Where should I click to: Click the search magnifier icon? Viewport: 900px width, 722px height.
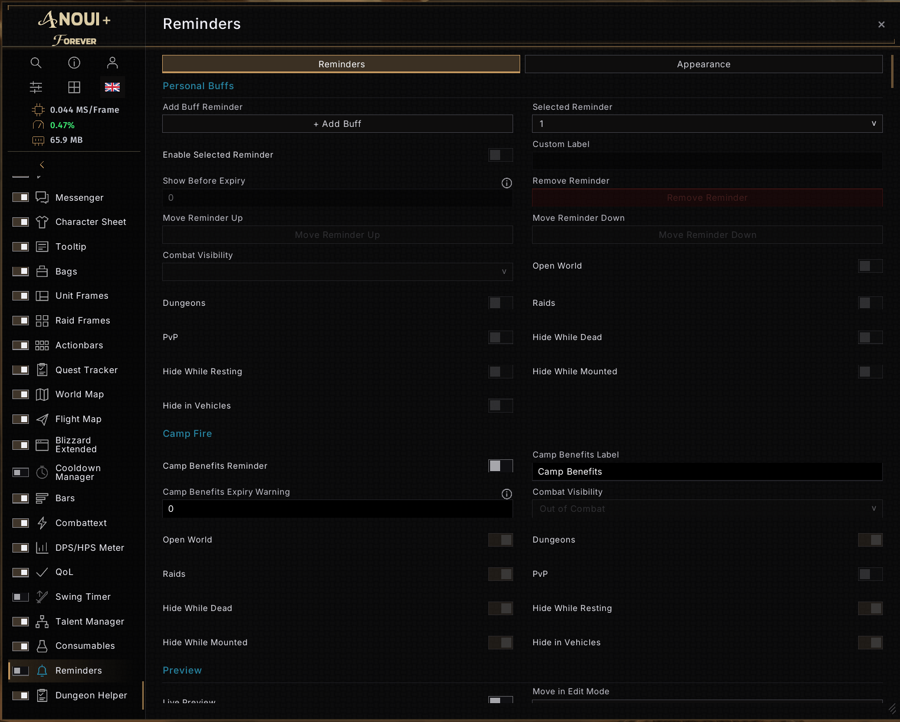(x=36, y=63)
